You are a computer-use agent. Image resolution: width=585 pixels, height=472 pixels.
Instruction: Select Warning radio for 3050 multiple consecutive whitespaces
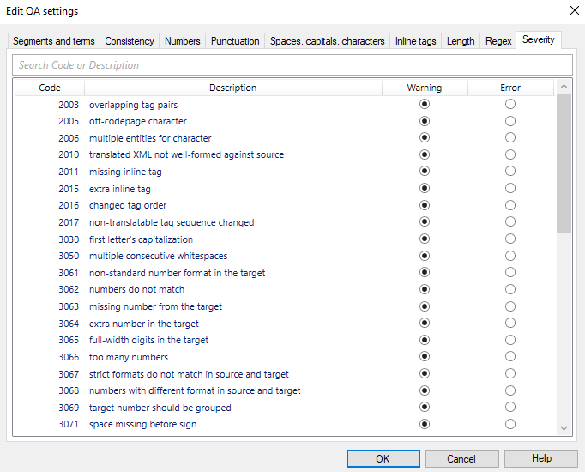425,256
